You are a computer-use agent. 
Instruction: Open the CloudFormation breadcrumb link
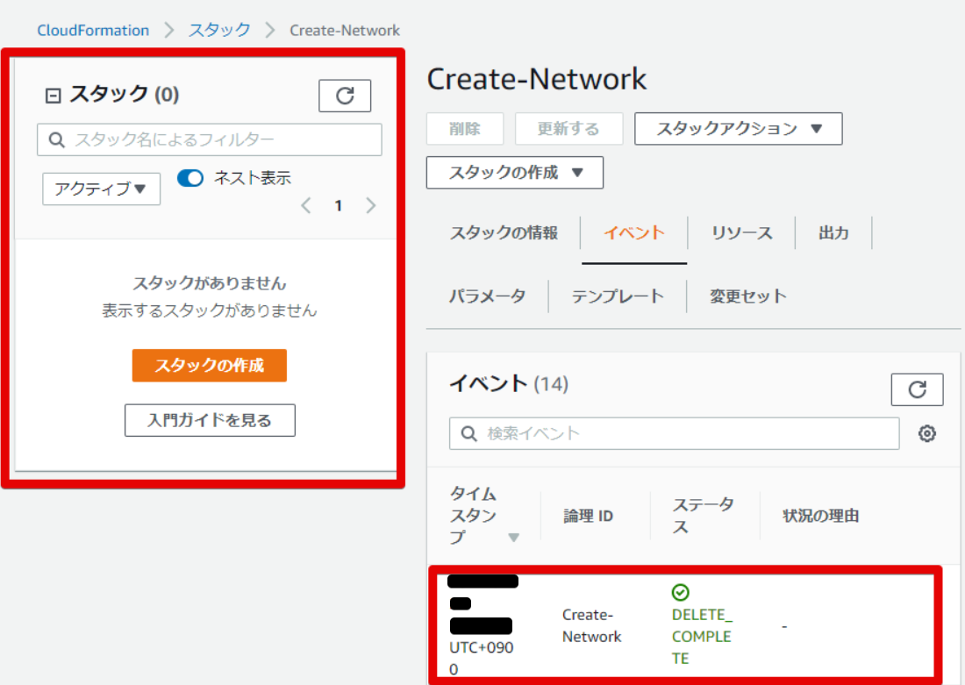pyautogui.click(x=93, y=29)
